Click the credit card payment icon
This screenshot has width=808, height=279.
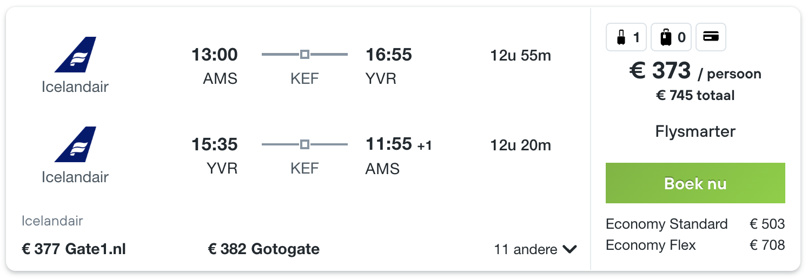tap(711, 37)
